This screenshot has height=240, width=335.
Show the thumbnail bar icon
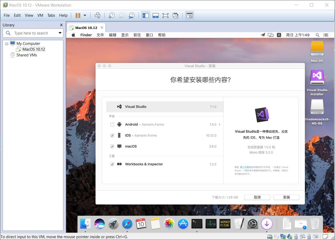click(156, 15)
